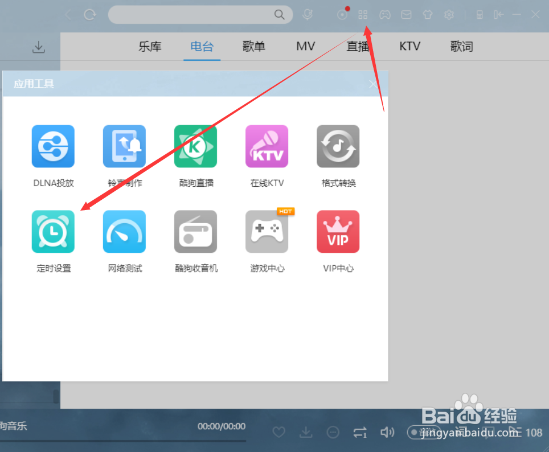Open the 应用工具 grid icon in toolbar
Screen dimensions: 549x452
tap(363, 15)
